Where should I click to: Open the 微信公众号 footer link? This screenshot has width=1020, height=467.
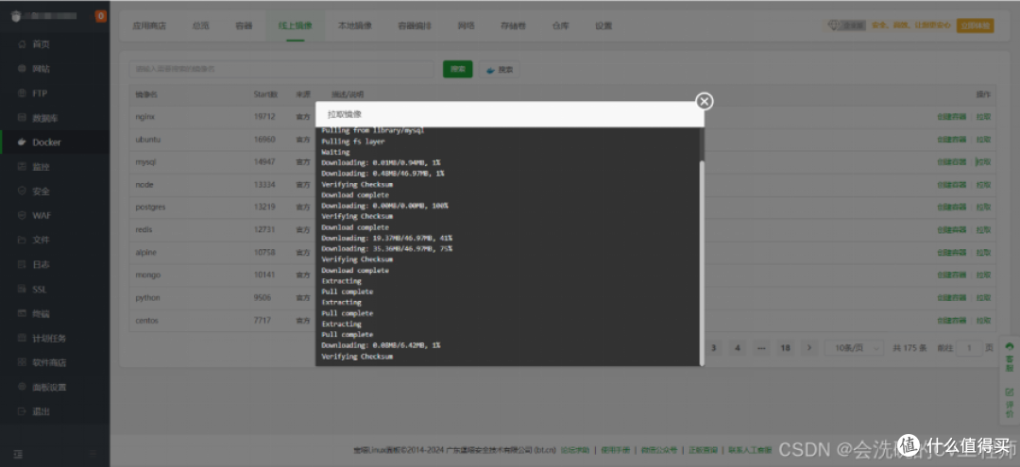click(x=659, y=449)
